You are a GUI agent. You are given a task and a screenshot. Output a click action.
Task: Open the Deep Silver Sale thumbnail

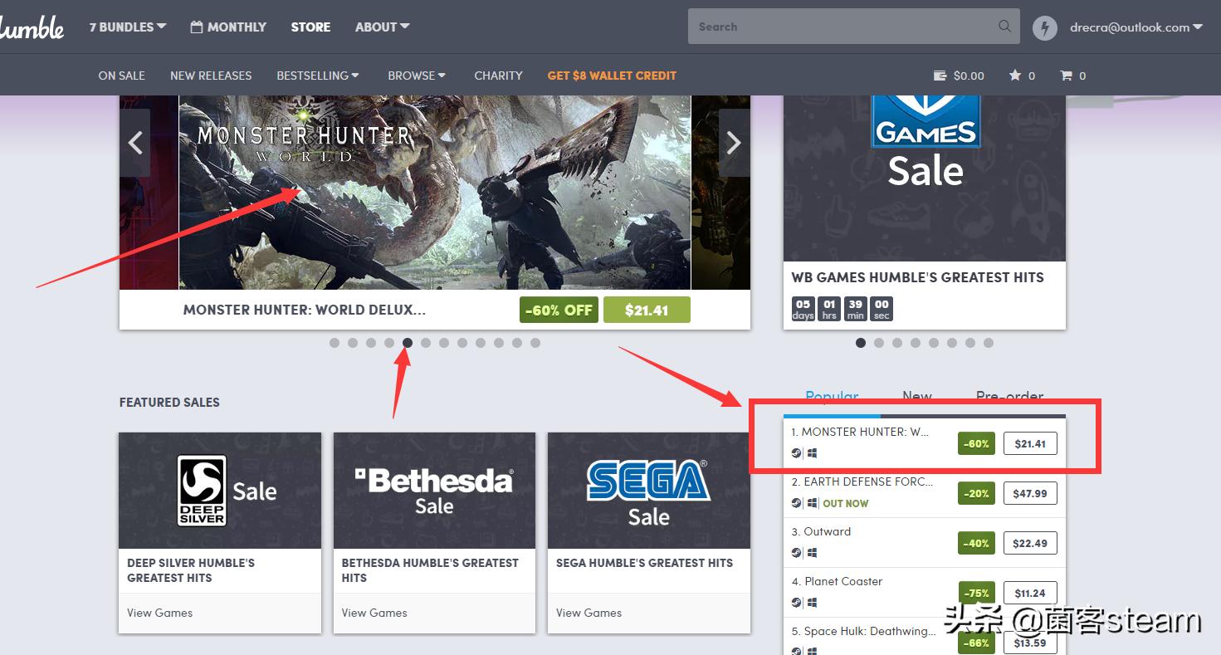pos(220,491)
